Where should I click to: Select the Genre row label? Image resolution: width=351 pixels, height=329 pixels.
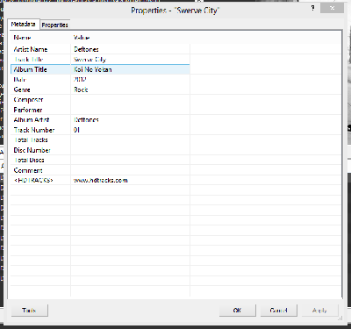pos(22,89)
